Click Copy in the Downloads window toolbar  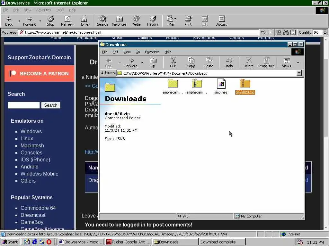[x=191, y=62]
